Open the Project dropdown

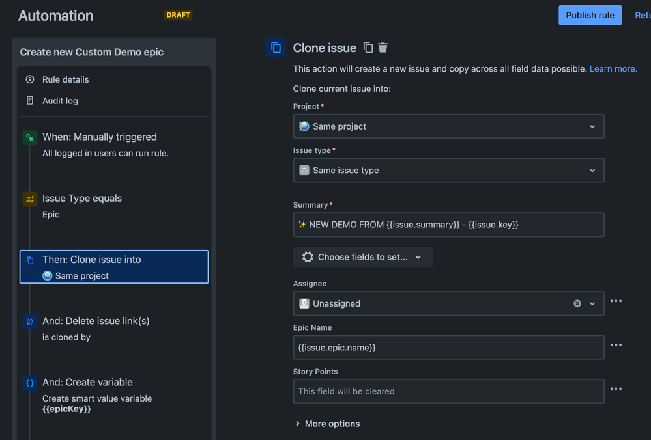point(449,126)
